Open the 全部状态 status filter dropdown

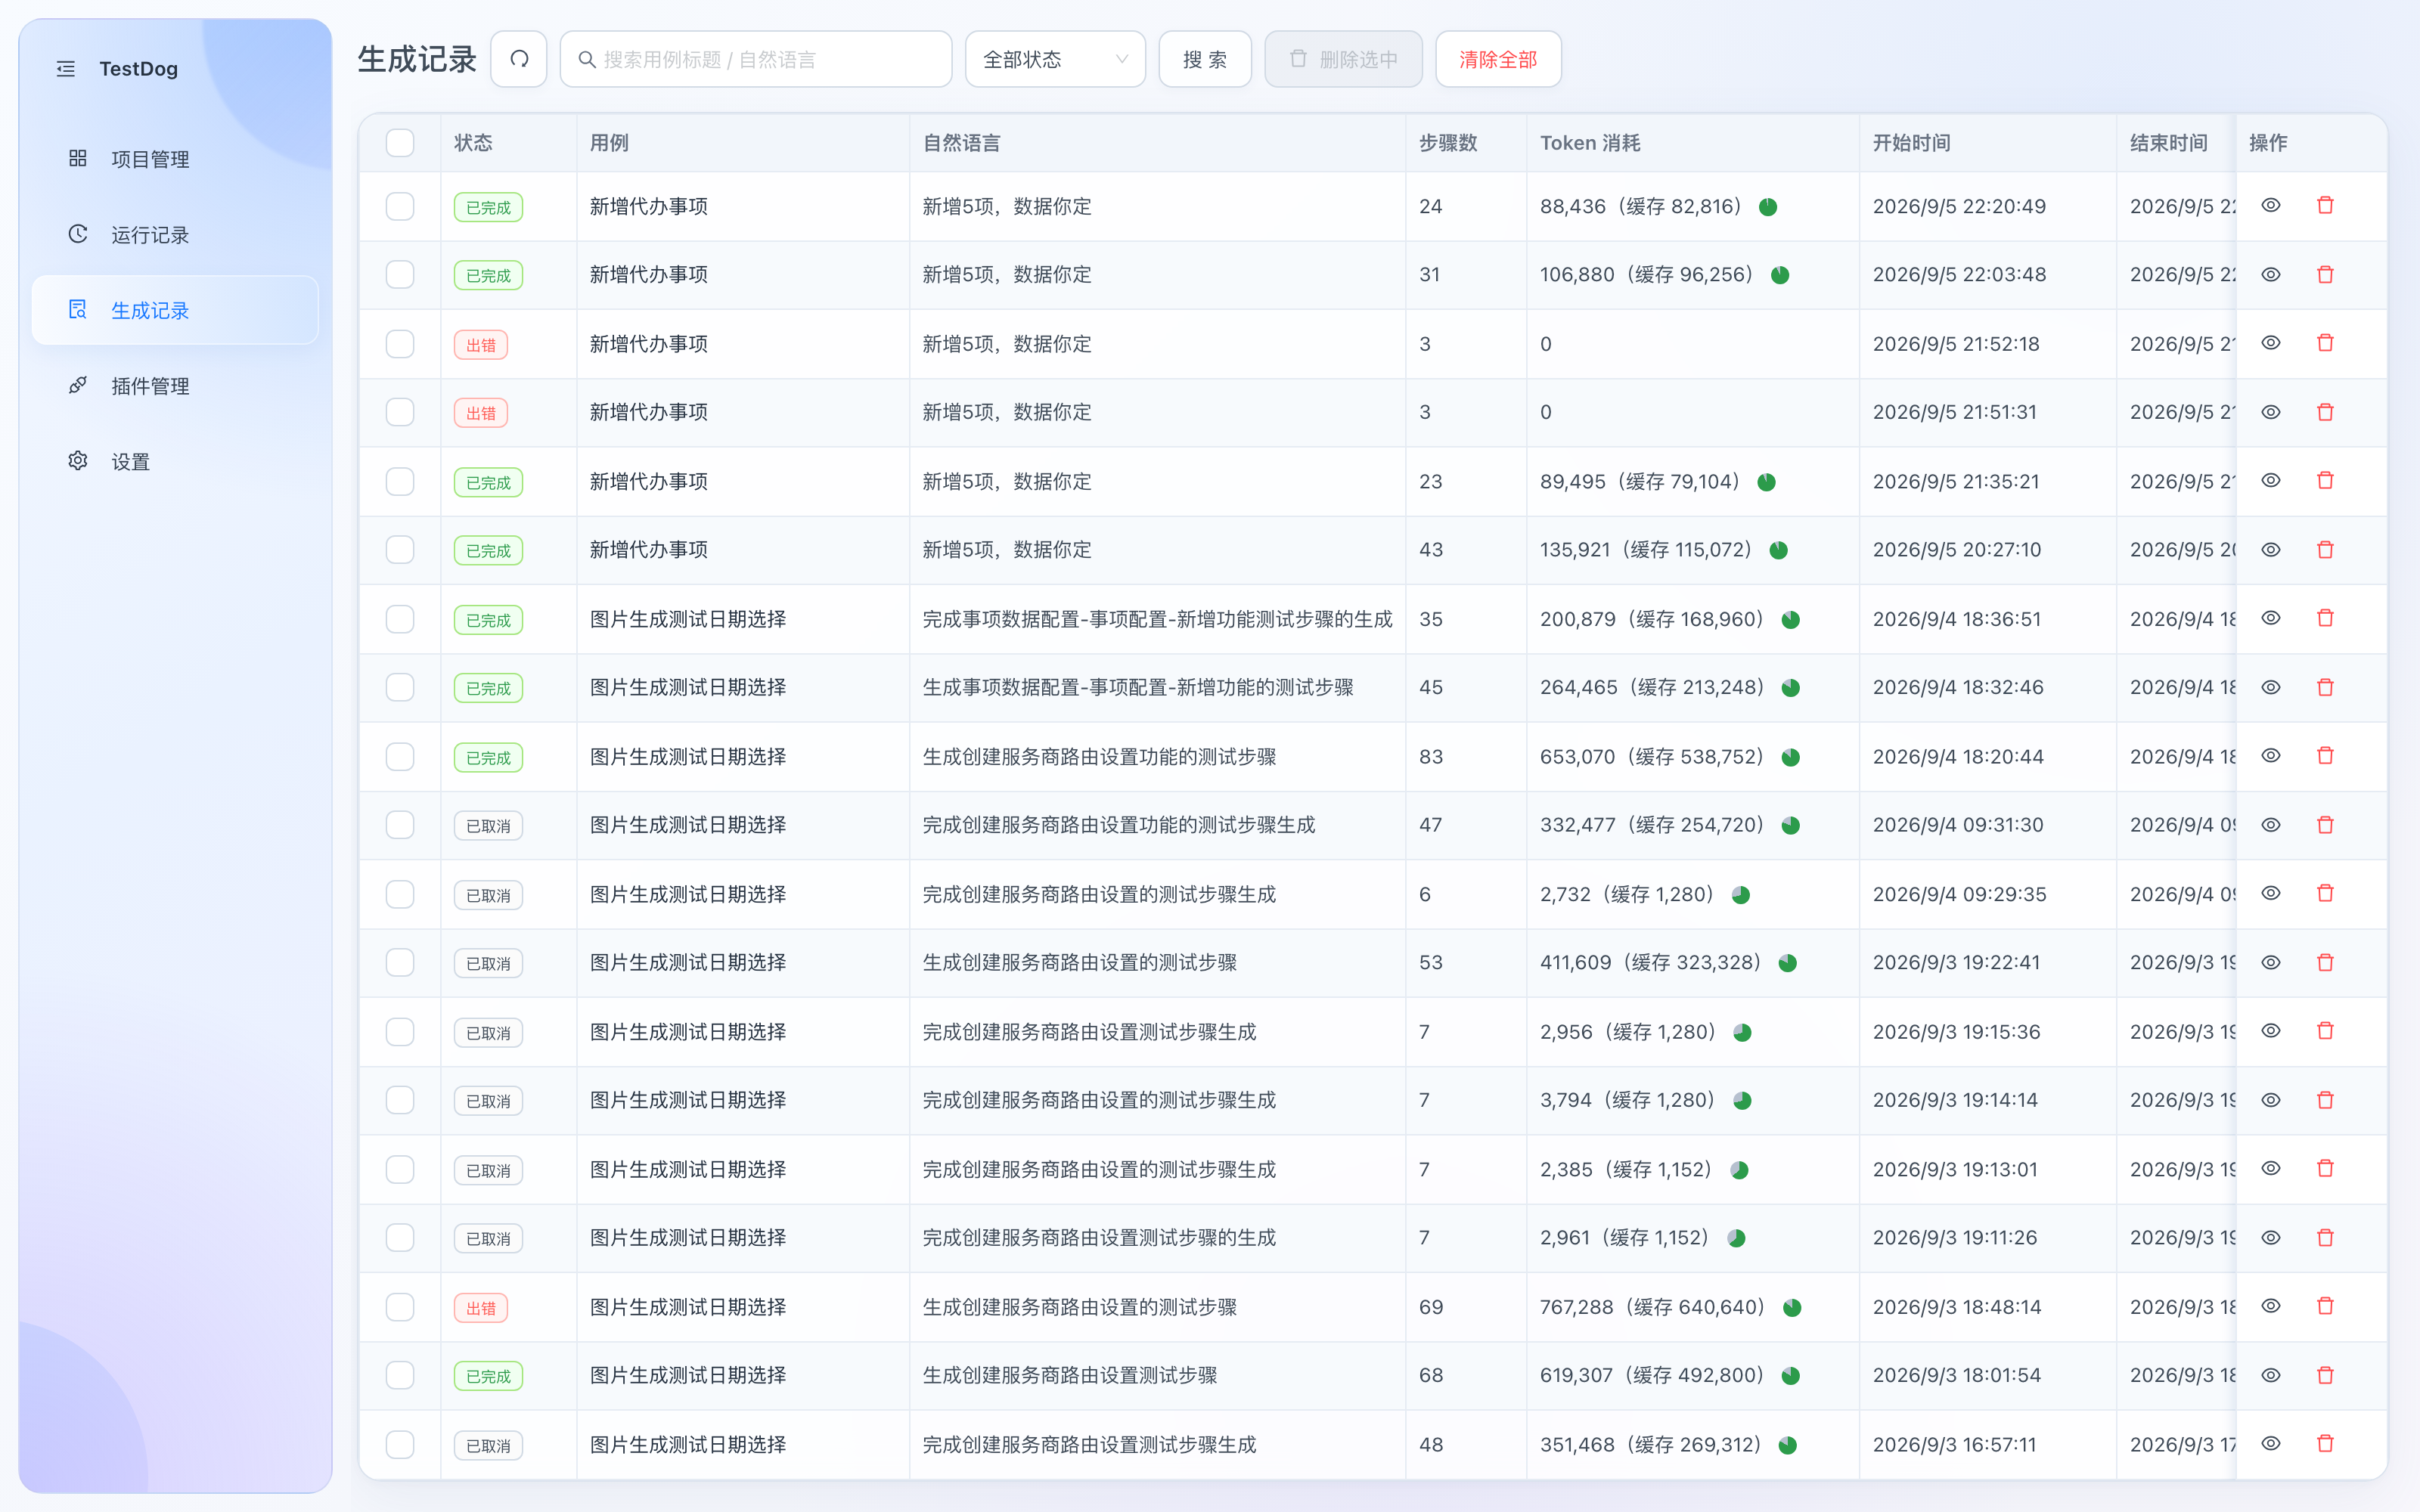coord(1055,59)
